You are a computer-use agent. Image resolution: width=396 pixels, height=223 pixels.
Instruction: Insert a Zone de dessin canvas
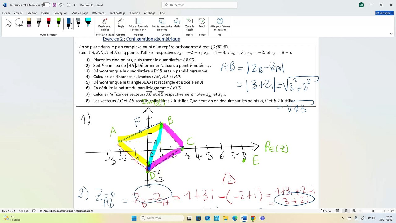(190, 24)
